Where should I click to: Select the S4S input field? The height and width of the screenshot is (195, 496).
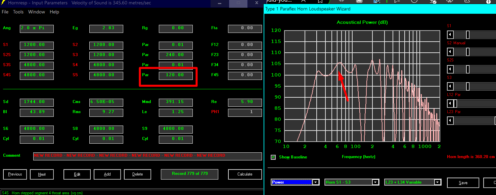coord(37,76)
